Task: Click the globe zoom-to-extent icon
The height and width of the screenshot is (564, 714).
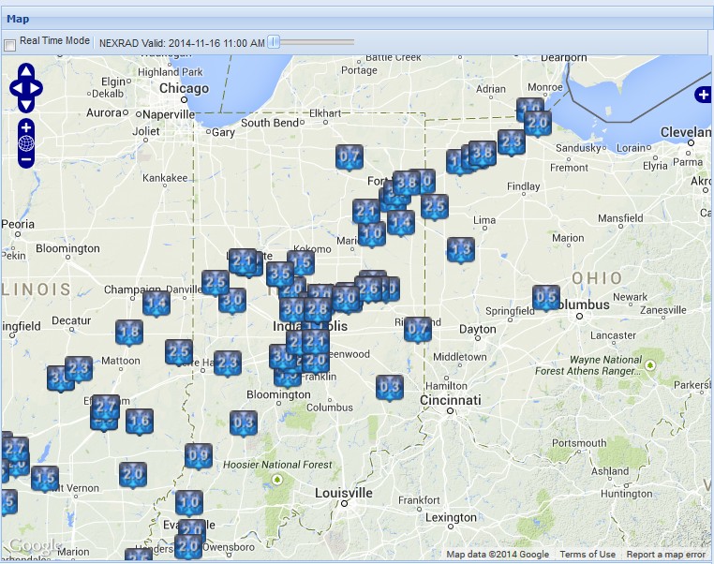Action: 26,143
